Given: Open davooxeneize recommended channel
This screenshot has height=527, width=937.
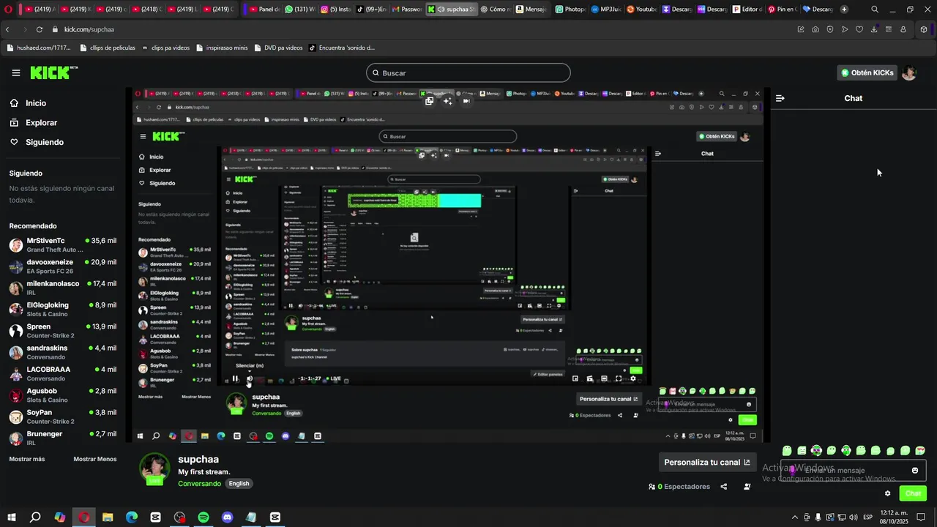Looking at the screenshot, I should point(63,266).
